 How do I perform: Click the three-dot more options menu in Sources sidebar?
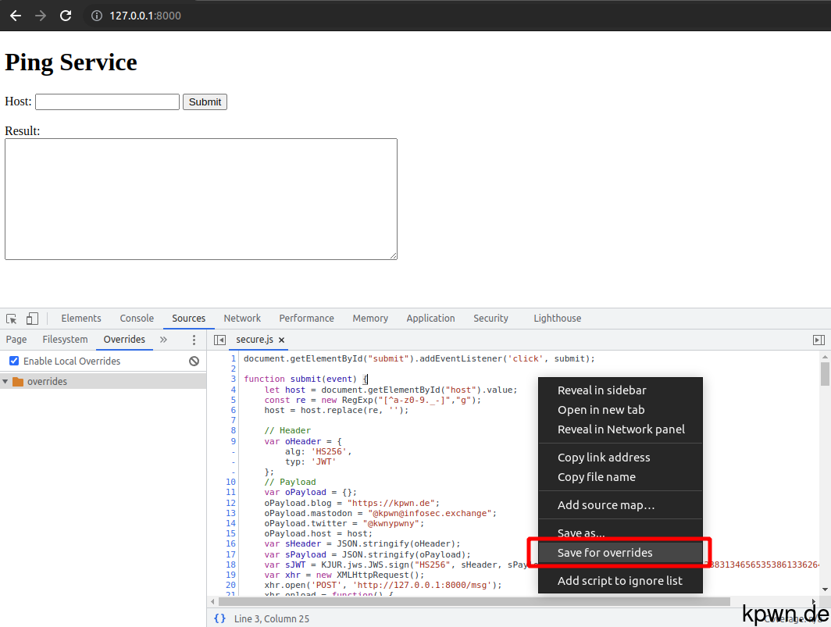194,340
